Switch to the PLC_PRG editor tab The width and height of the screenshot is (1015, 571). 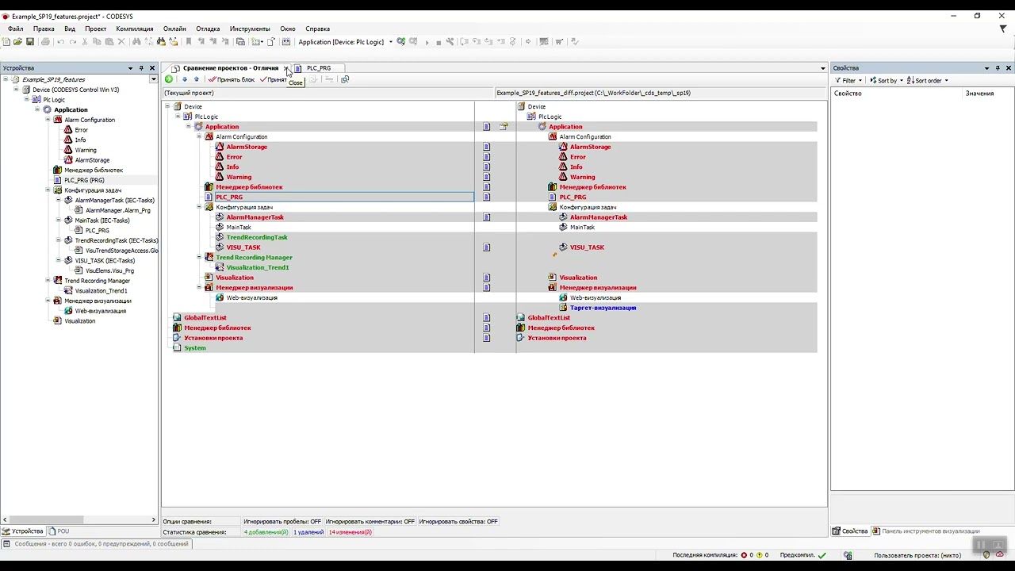tap(318, 68)
